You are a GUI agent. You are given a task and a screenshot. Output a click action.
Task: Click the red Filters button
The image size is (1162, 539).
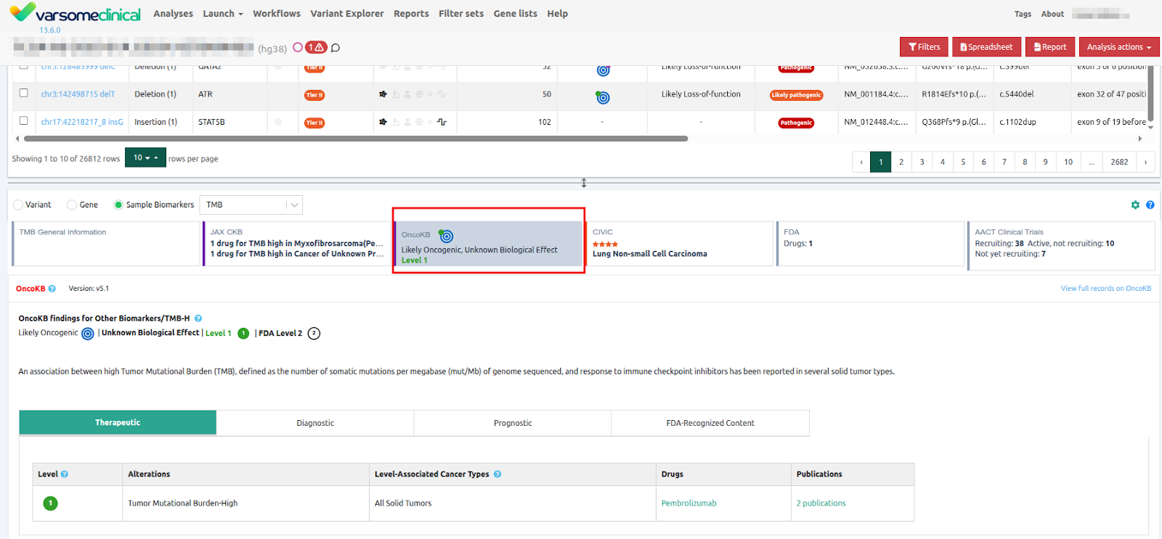[923, 47]
